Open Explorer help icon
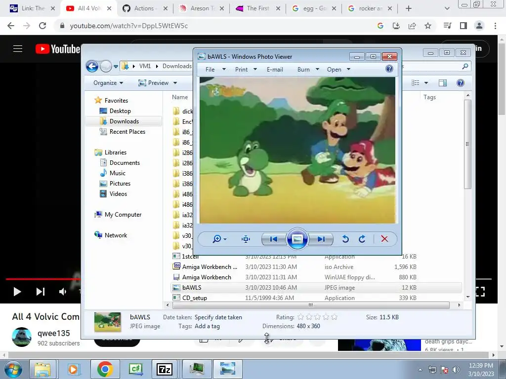This screenshot has height=379, width=506. tap(461, 83)
